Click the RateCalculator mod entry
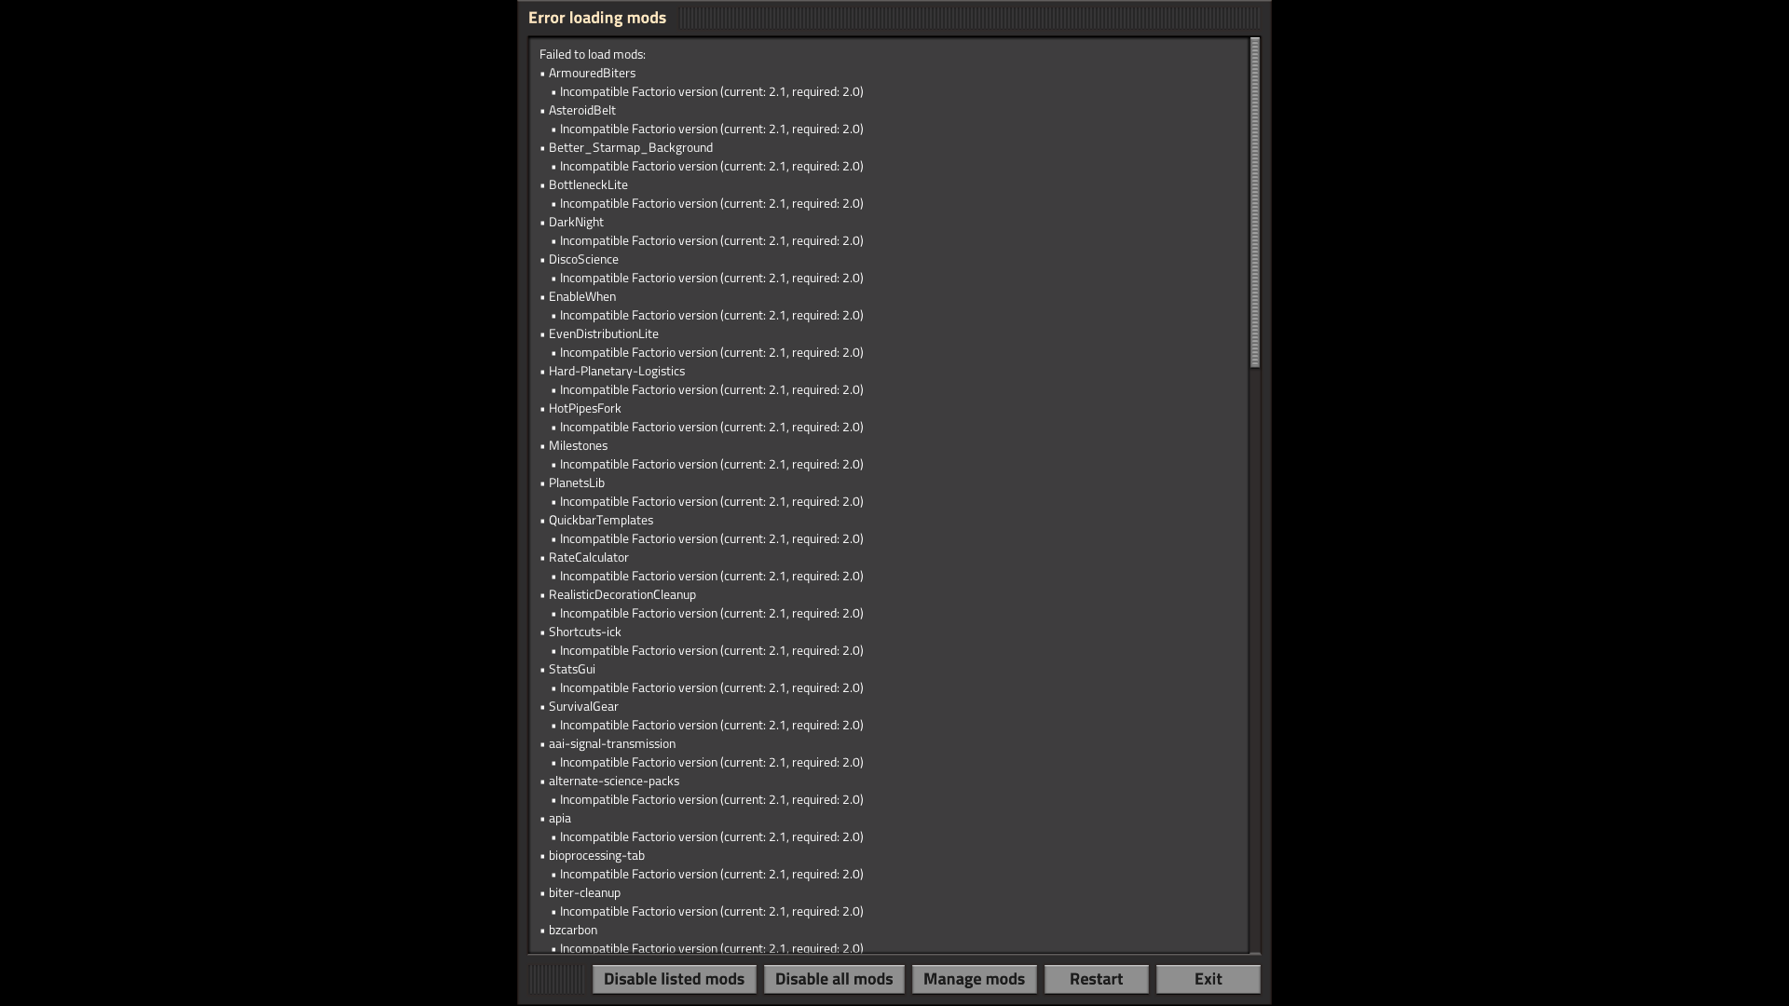The height and width of the screenshot is (1006, 1789). [x=589, y=557]
